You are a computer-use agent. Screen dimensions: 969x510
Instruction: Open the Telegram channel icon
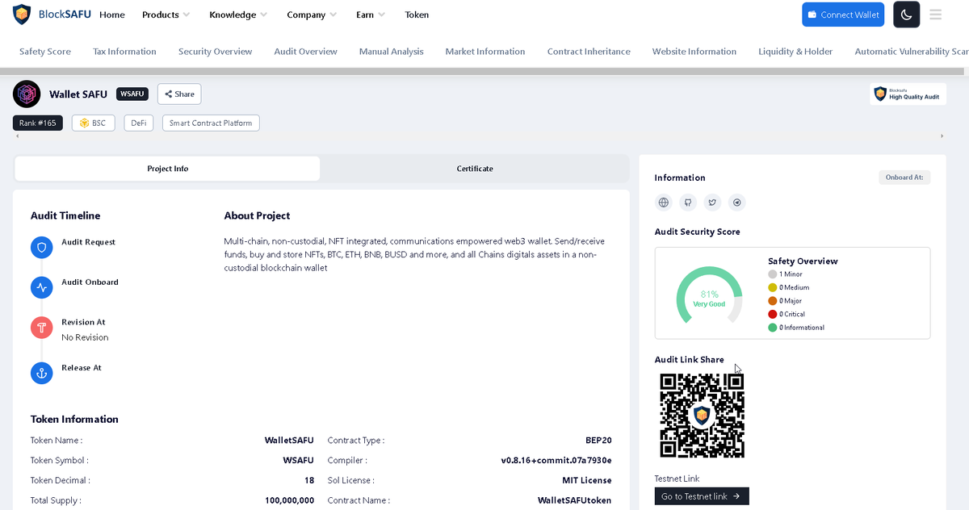click(736, 203)
